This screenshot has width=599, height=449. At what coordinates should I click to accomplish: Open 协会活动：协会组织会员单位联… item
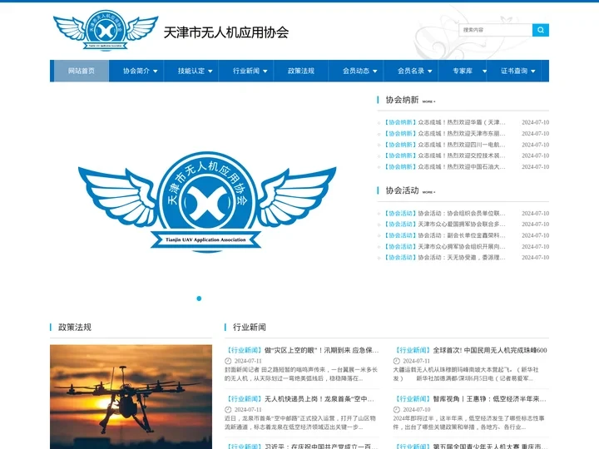(x=462, y=214)
